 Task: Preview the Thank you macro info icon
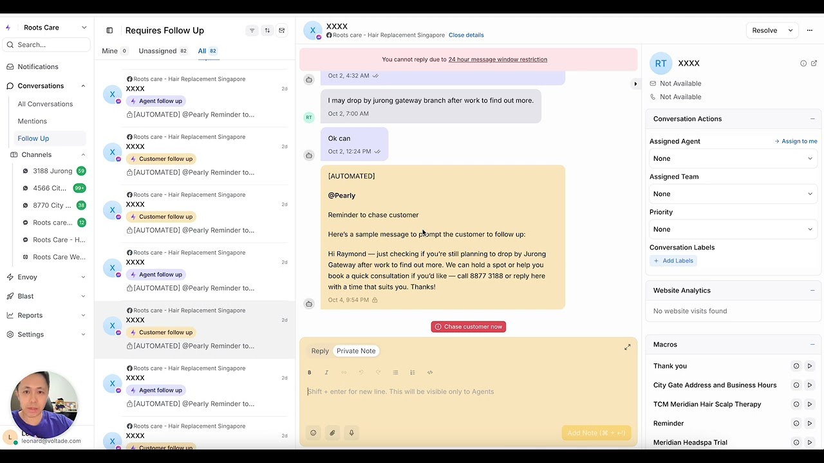click(796, 366)
